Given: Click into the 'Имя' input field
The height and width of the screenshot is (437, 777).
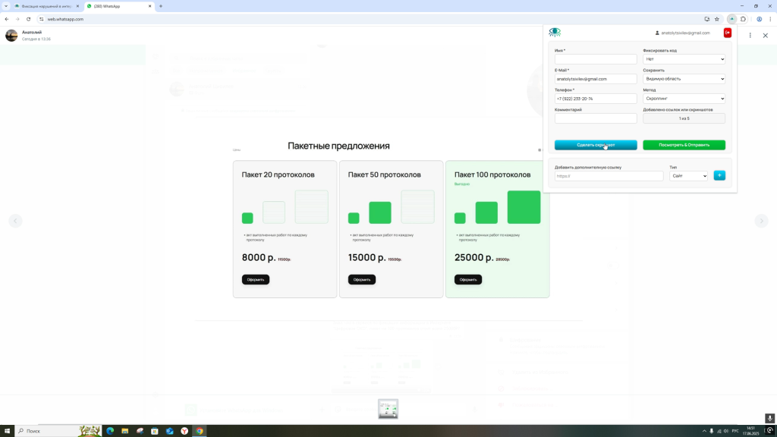Looking at the screenshot, I should (x=596, y=59).
